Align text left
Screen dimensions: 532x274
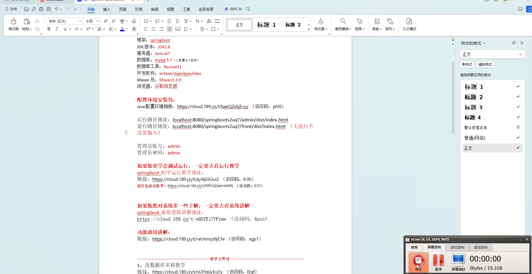(146, 29)
